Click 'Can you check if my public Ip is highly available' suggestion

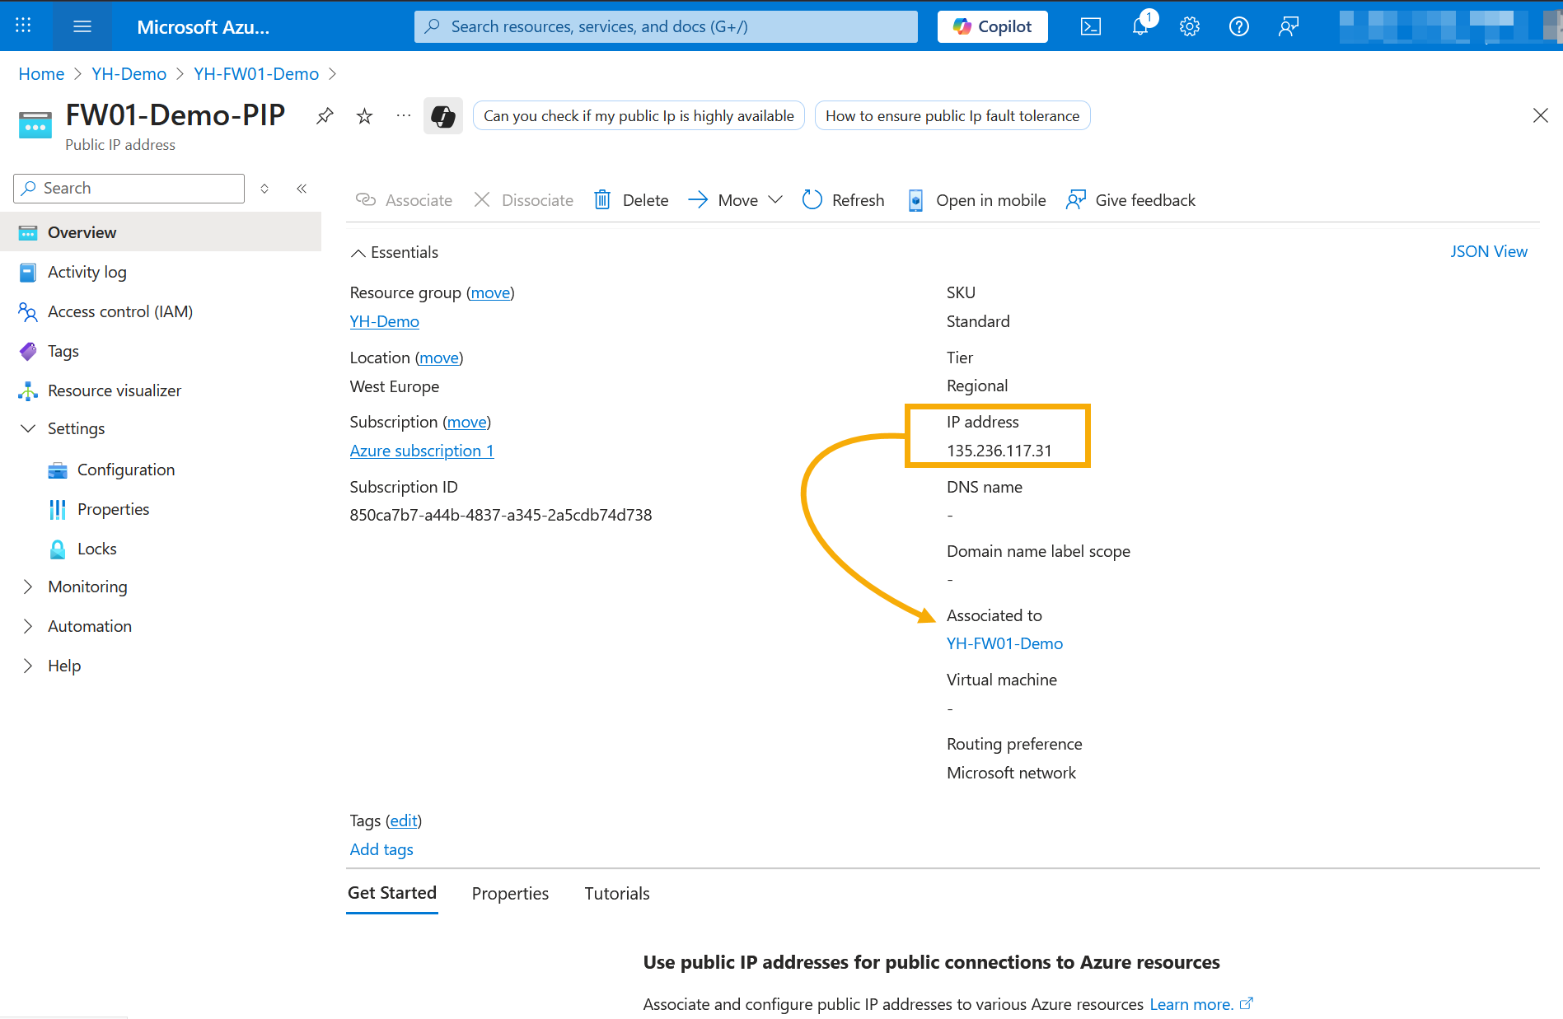[639, 116]
